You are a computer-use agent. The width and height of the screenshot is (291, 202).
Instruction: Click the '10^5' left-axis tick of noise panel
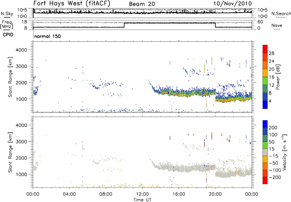click(22, 10)
